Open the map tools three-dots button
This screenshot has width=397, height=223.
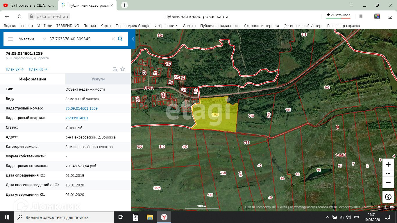pos(388,173)
